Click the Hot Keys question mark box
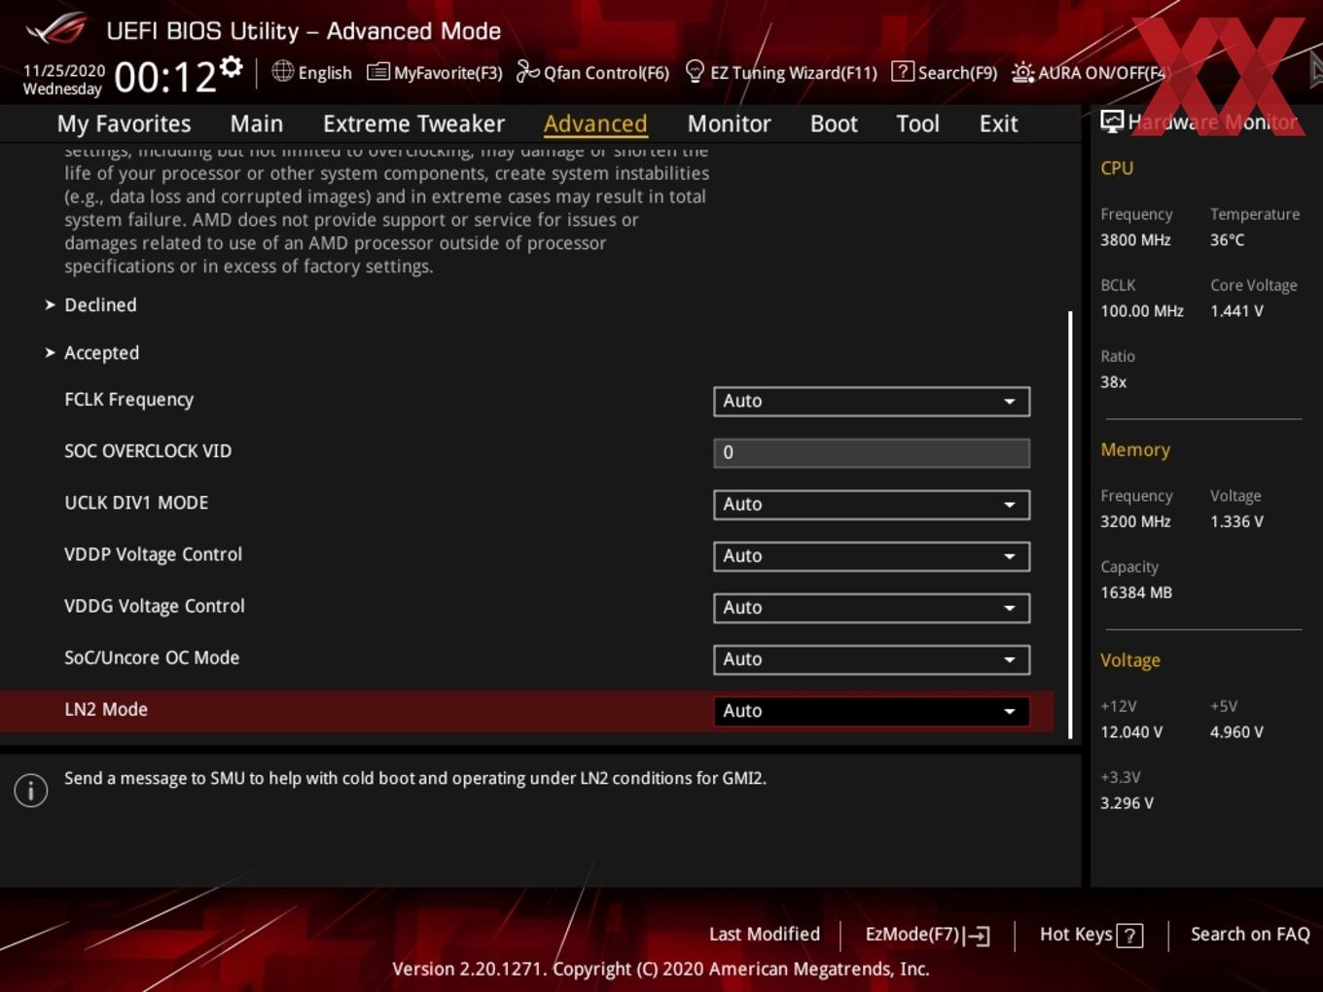 [x=1129, y=936]
